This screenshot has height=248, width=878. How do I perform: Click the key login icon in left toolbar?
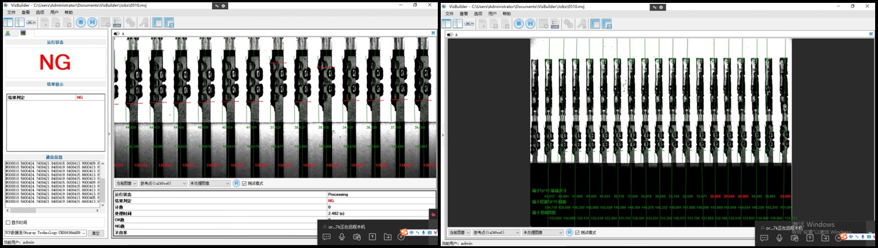pyautogui.click(x=144, y=22)
